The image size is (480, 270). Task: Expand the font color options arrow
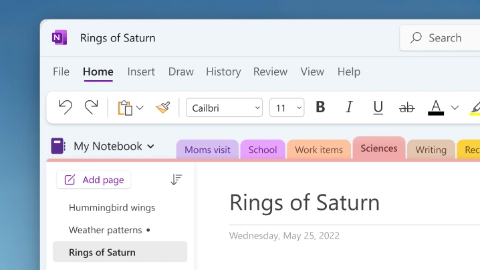pos(455,107)
